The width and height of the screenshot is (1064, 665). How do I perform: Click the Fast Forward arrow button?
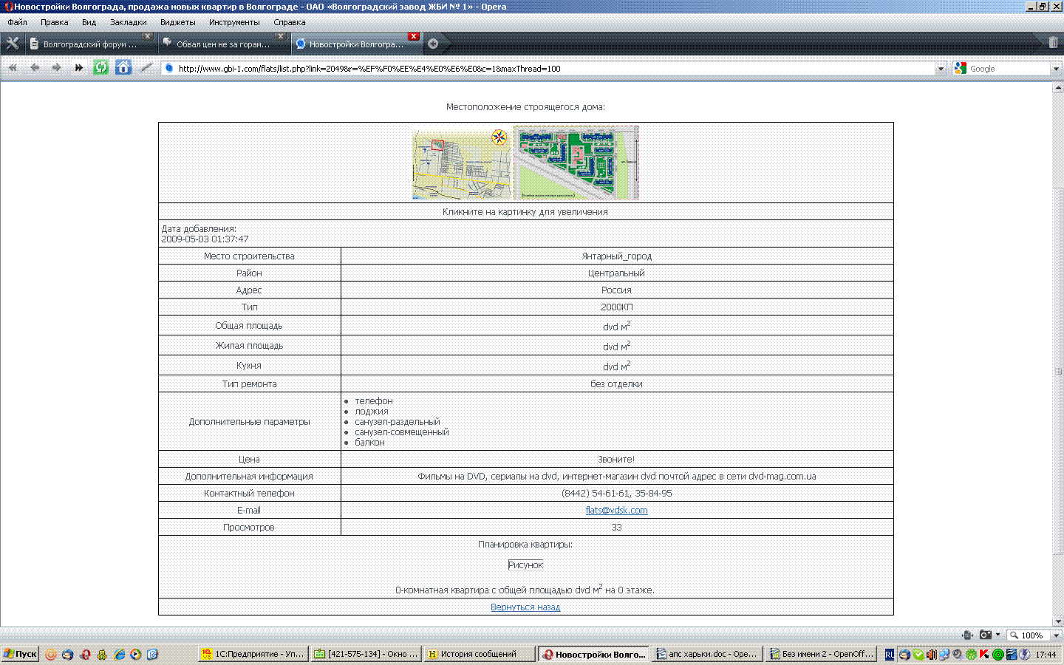point(78,68)
